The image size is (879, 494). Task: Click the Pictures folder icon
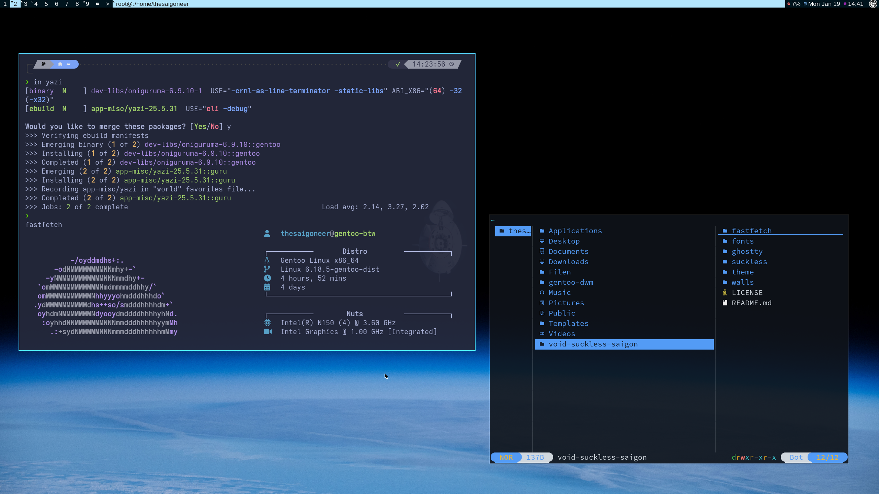pyautogui.click(x=542, y=303)
